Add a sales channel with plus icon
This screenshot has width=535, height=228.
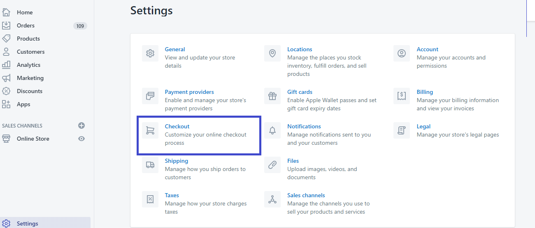(x=81, y=125)
